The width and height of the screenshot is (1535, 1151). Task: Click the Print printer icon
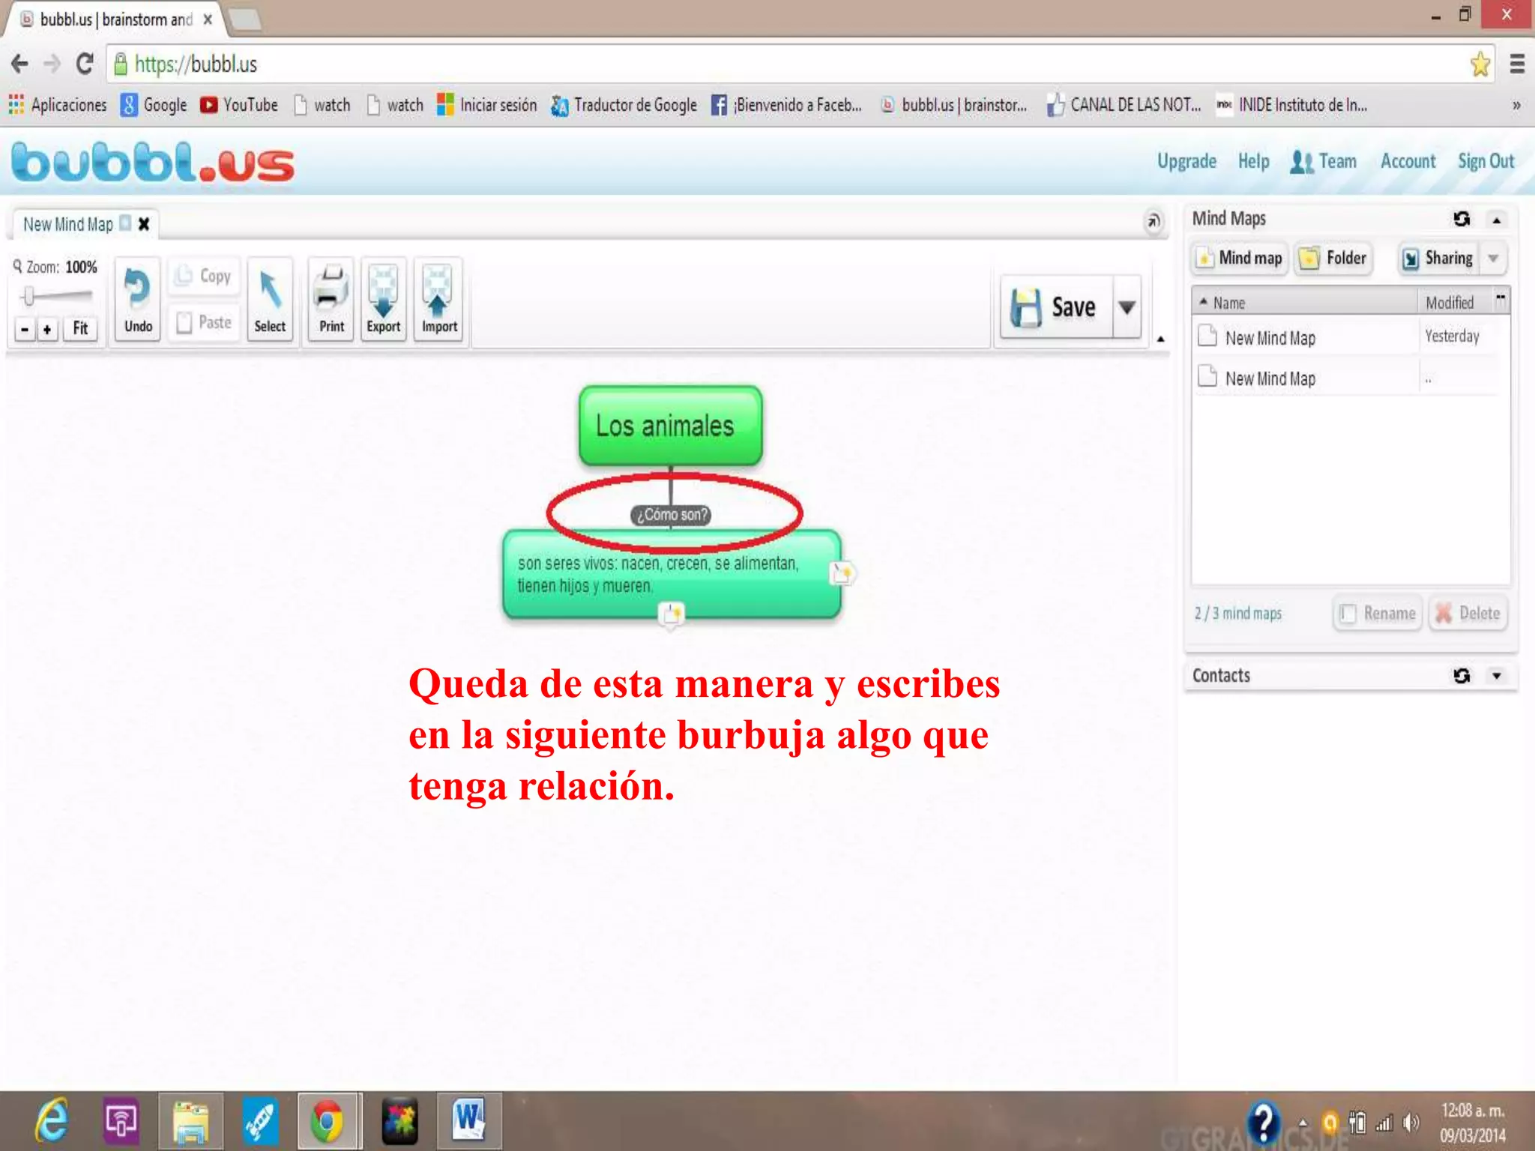[331, 289]
